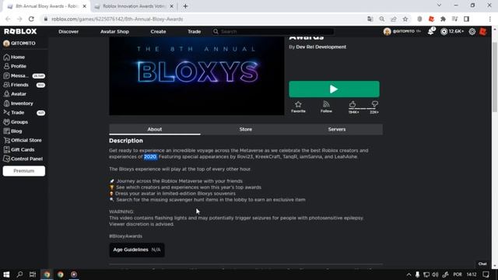
Task: Open Blog in the left sidebar
Action: 12,131
